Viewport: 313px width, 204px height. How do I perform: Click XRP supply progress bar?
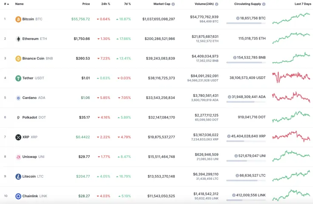(x=246, y=141)
